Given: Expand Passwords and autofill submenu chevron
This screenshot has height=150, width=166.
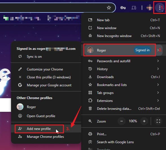Looking at the screenshot, I should [x=158, y=61].
